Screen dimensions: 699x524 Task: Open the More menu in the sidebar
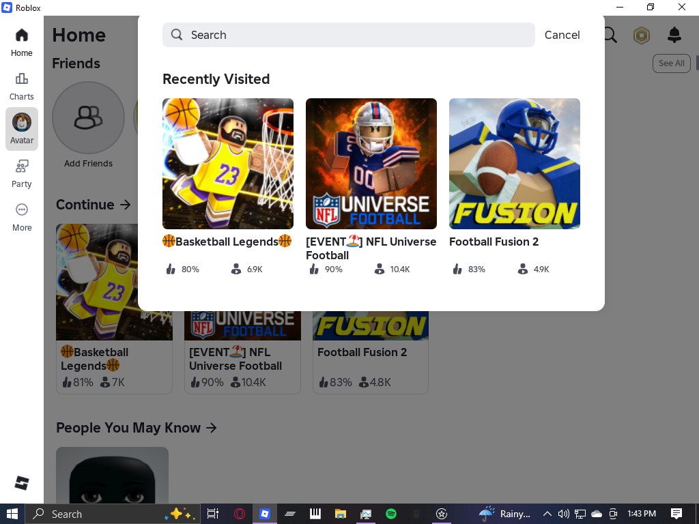21,218
